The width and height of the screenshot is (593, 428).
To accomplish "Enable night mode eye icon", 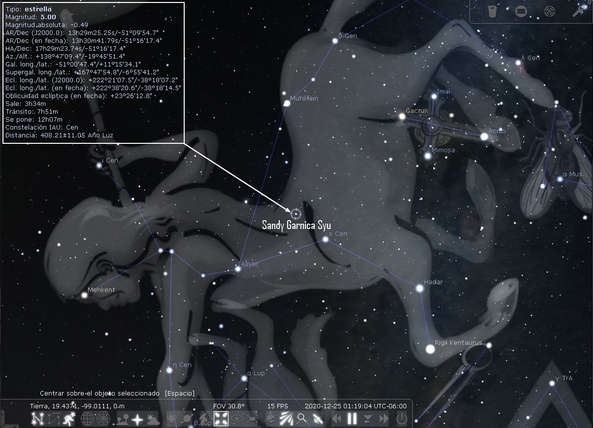I will click(x=237, y=419).
